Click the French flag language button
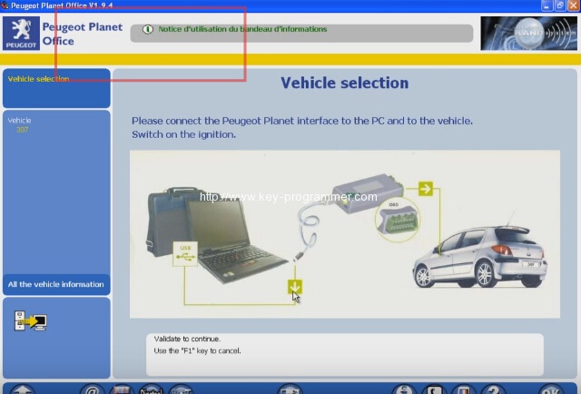Screen dimensions: 581x394 click(464, 389)
